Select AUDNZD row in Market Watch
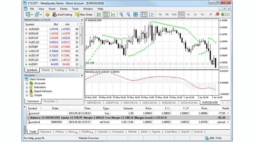This screenshot has height=142, width=254. [x=52, y=29]
